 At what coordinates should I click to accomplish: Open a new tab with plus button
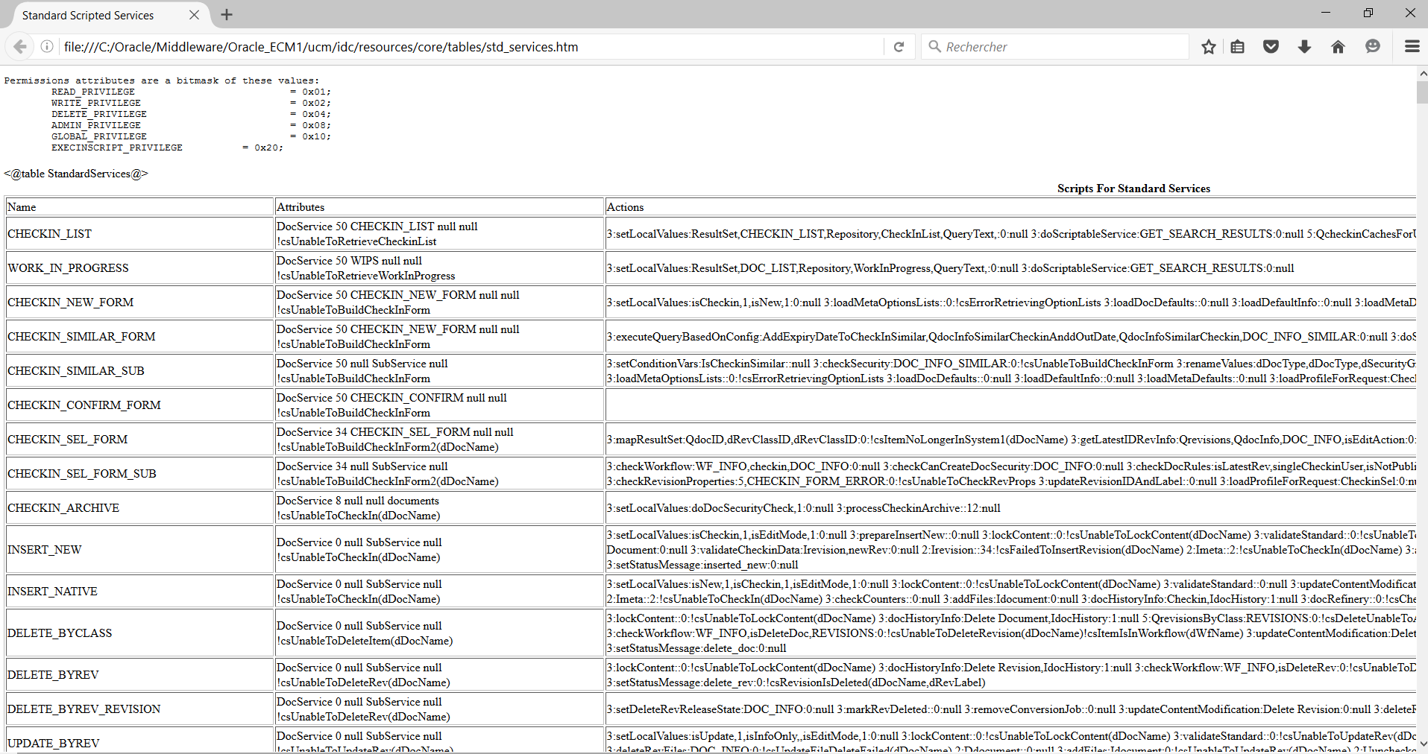click(x=227, y=15)
